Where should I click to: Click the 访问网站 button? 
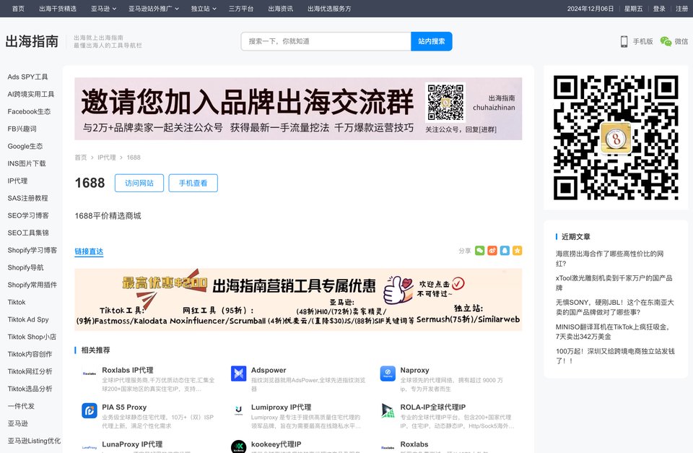click(139, 183)
